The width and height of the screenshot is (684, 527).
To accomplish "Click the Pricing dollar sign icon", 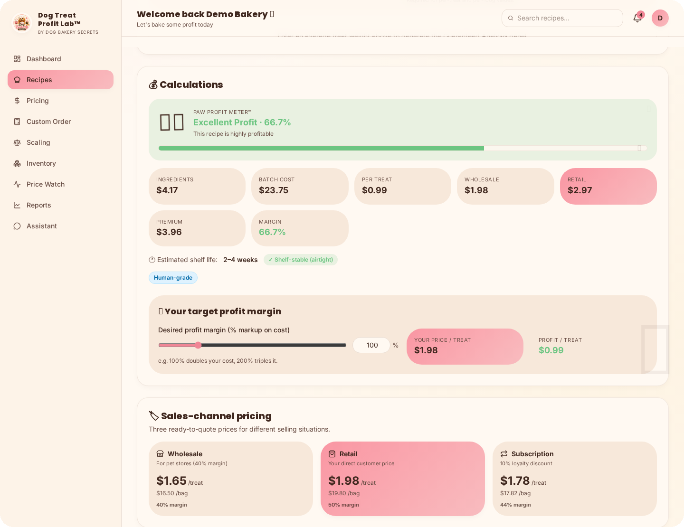I will [17, 101].
